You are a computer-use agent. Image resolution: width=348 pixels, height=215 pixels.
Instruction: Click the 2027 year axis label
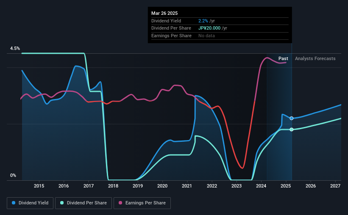[x=335, y=186]
